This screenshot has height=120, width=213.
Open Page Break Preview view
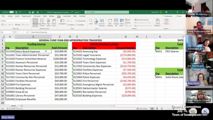click(x=42, y=22)
